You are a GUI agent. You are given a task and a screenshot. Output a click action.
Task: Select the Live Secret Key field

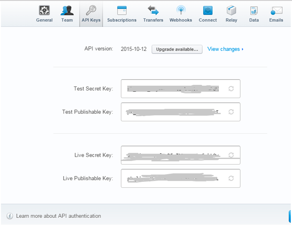click(180, 155)
